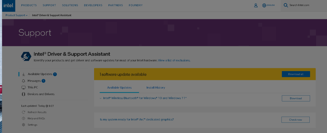Click the Settings gear icon
The width and height of the screenshot is (327, 133).
tap(24, 125)
